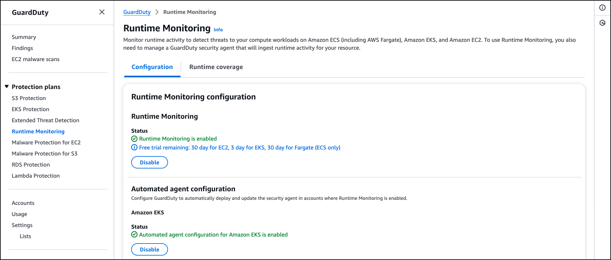Open the info panel icon
Screen dimensions: 611x260
[x=602, y=8]
